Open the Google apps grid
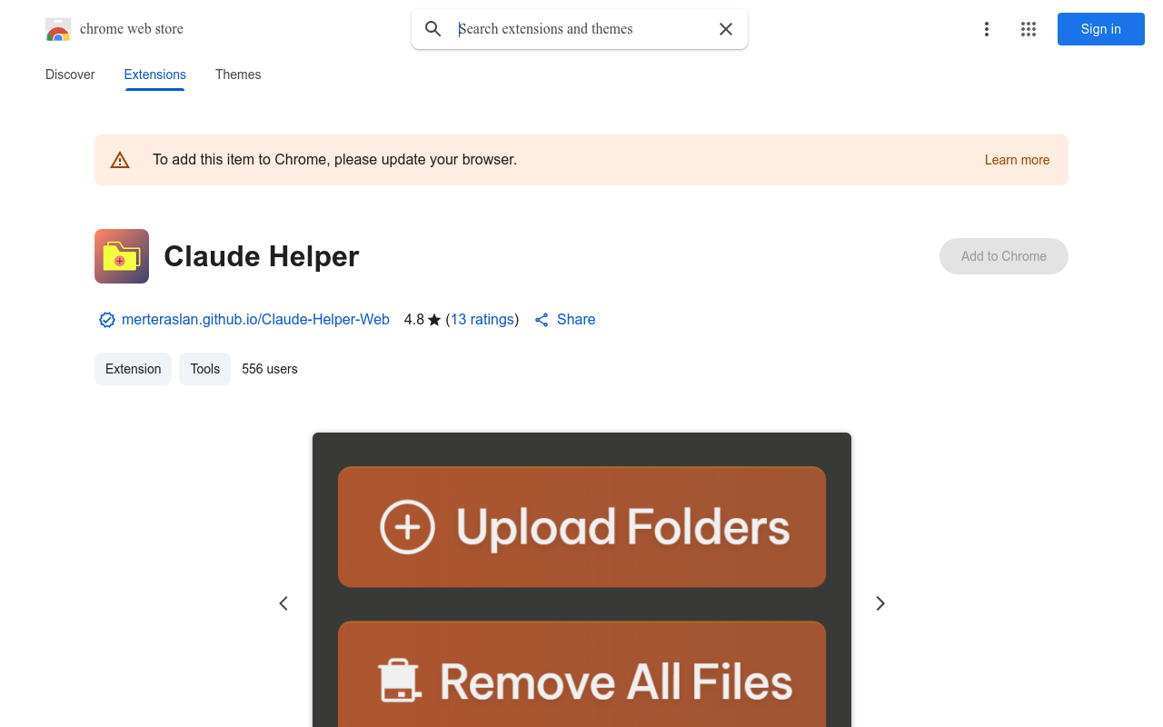This screenshot has height=727, width=1163. [1029, 29]
